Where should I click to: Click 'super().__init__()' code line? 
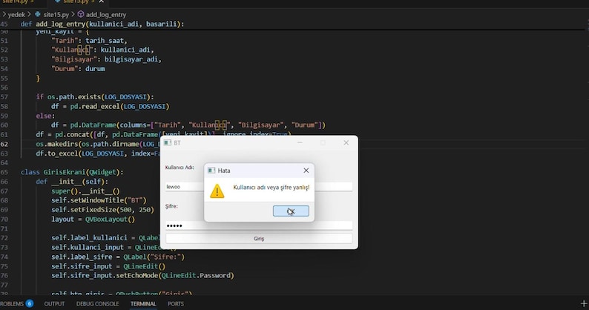(x=85, y=191)
